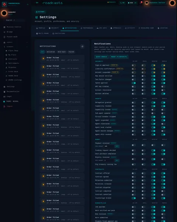Click the Reset to Defaults button
The width and height of the screenshot is (177, 222).
119,57
